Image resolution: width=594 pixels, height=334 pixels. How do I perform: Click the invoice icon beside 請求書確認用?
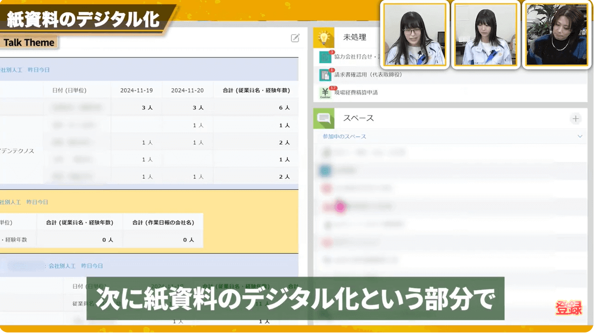[x=326, y=76]
